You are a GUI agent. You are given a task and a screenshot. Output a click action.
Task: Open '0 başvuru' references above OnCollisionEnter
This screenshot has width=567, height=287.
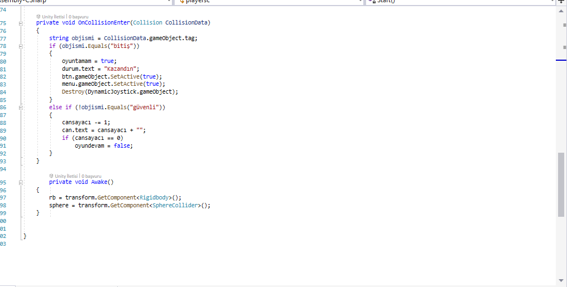(79, 17)
